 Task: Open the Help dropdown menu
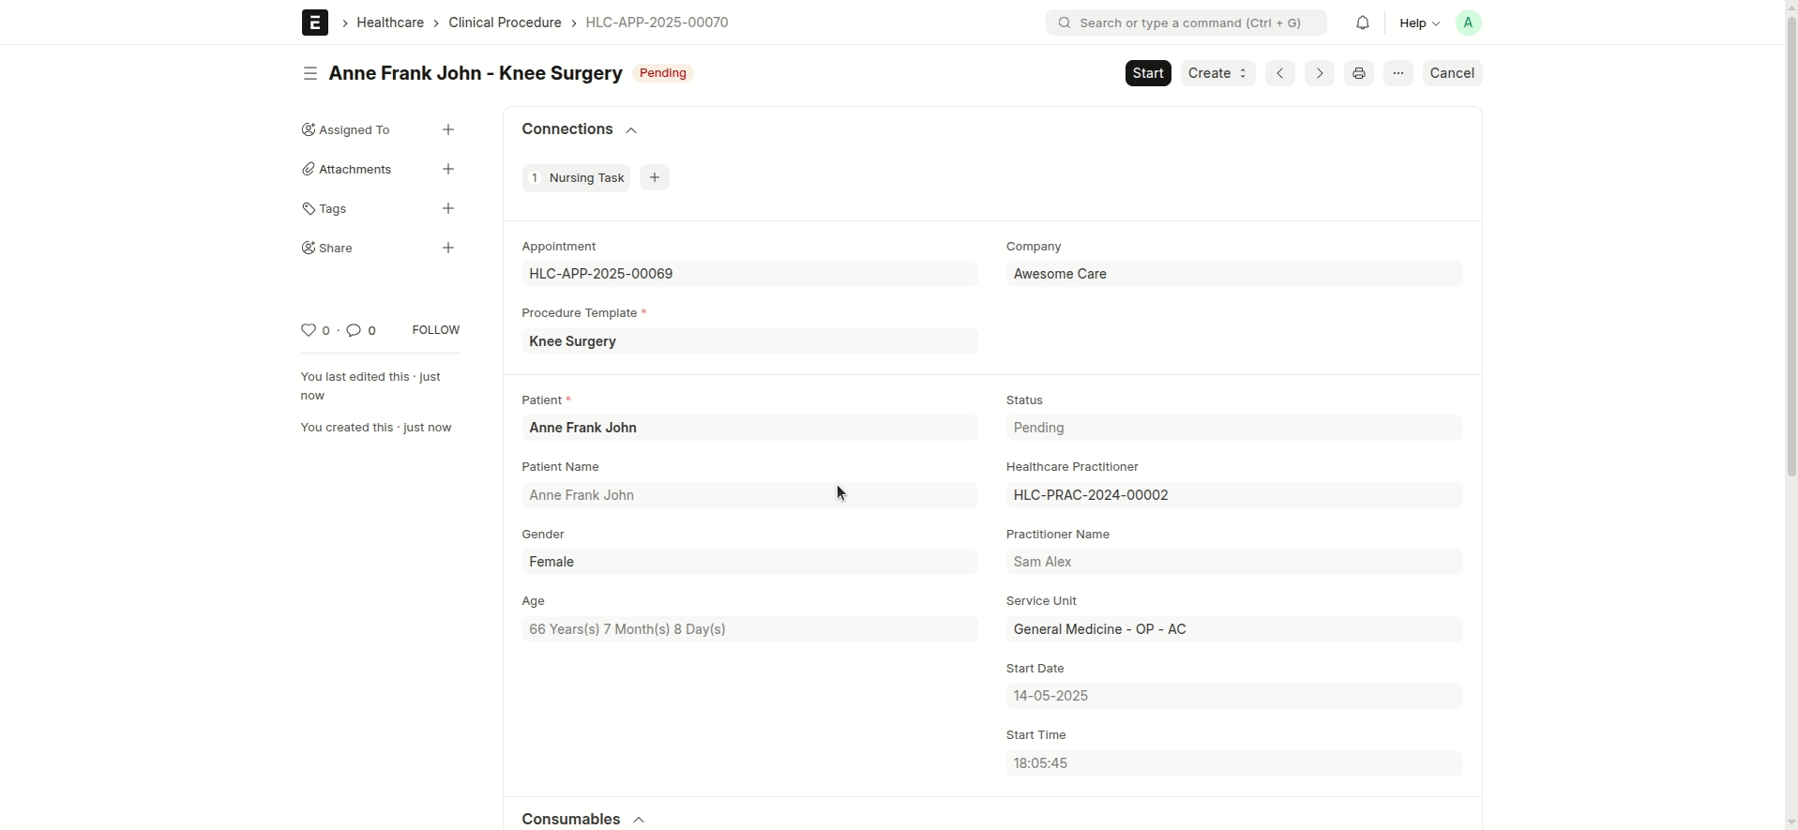pyautogui.click(x=1419, y=23)
